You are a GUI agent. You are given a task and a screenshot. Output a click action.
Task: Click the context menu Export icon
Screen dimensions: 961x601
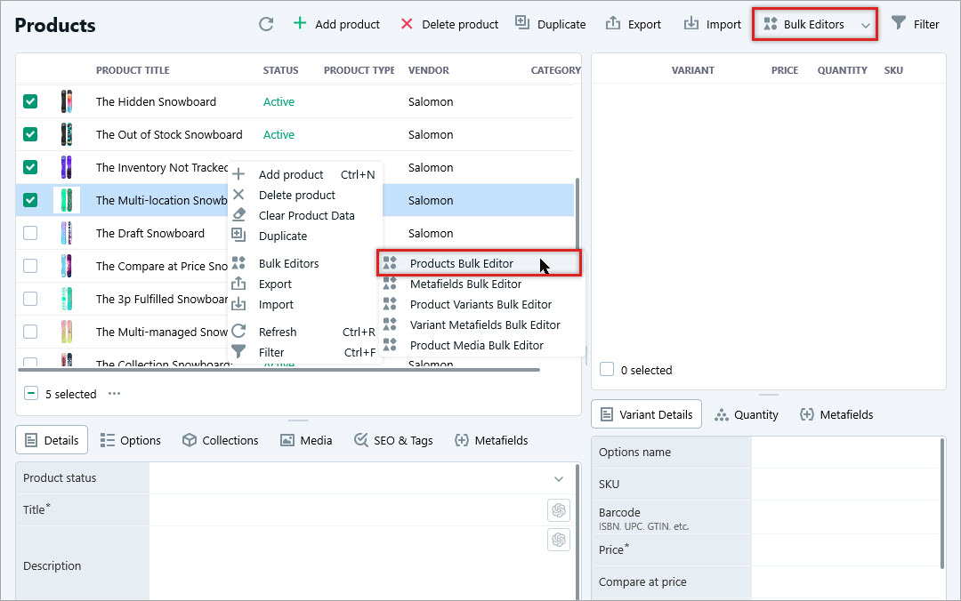point(238,283)
